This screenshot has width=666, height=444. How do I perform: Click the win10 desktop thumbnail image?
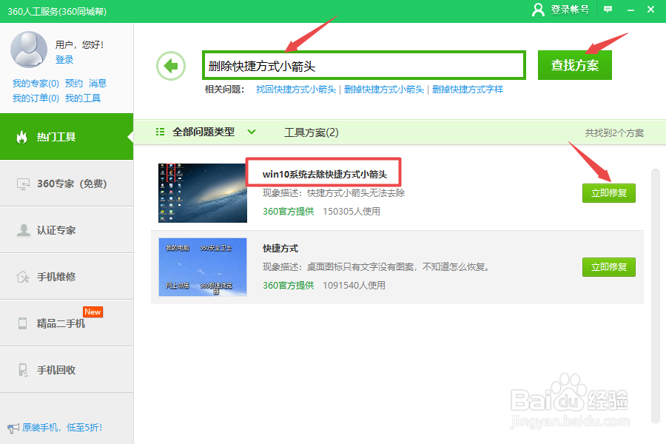pyautogui.click(x=203, y=193)
